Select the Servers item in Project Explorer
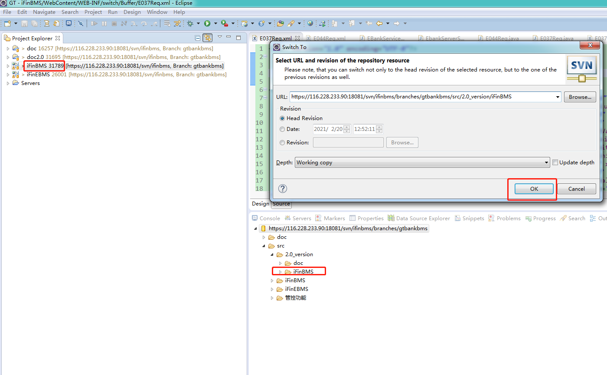 coord(30,83)
